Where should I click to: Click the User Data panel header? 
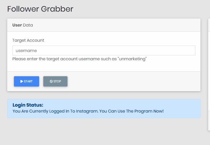pos(104,25)
